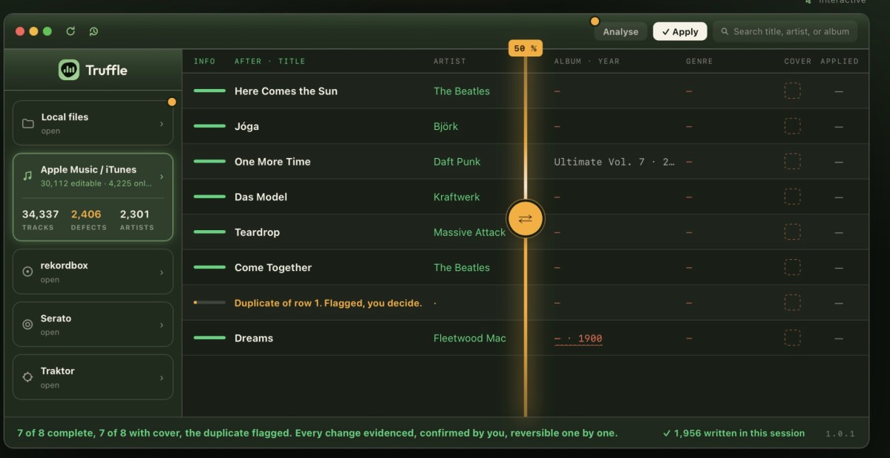Screen dimensions: 890x458
Task: Click the cover placeholder in the Jóga row
Action: point(792,126)
